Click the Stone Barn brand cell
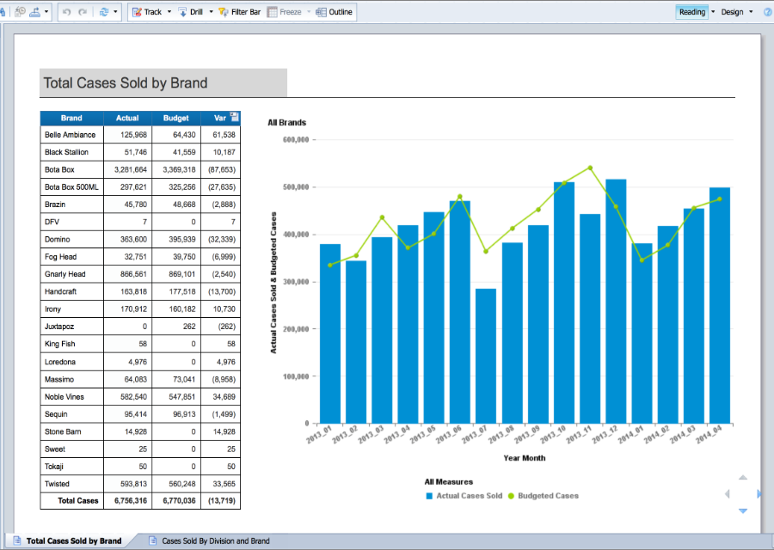774x550 pixels. (71, 431)
